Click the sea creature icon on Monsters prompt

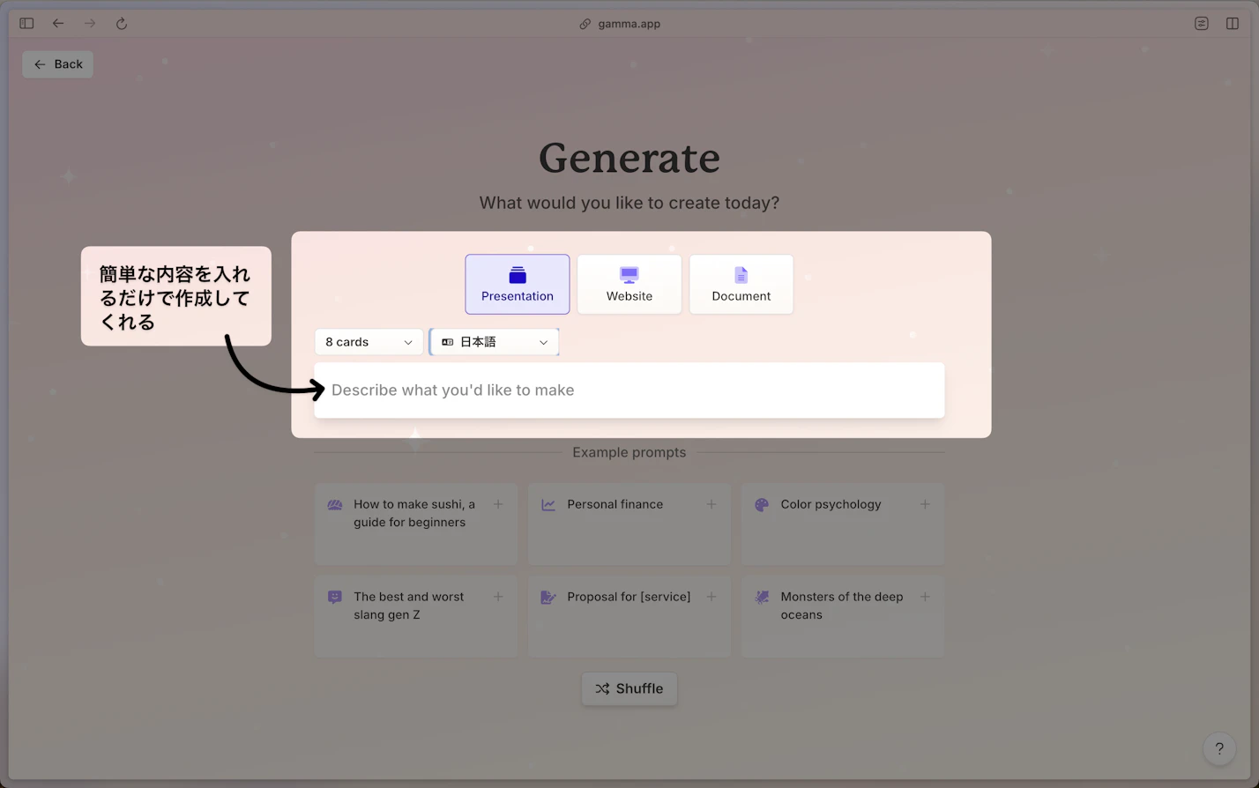coord(762,598)
